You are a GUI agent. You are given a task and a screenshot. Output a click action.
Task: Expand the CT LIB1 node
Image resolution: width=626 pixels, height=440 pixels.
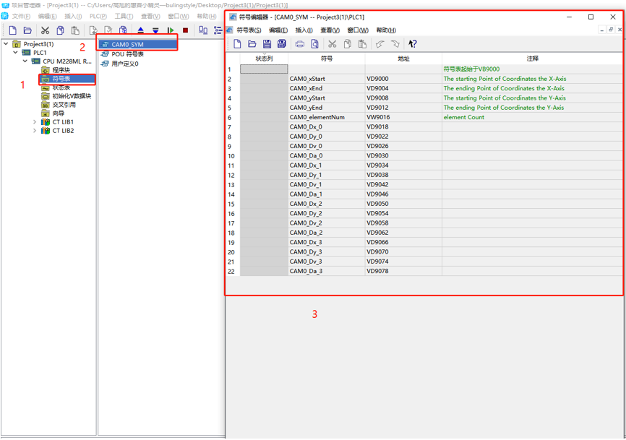pyautogui.click(x=35, y=122)
